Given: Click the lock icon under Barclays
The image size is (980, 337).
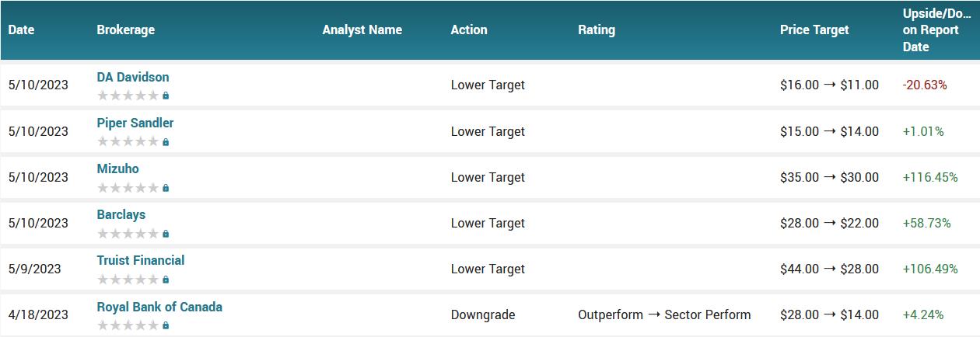Looking at the screenshot, I should [166, 234].
